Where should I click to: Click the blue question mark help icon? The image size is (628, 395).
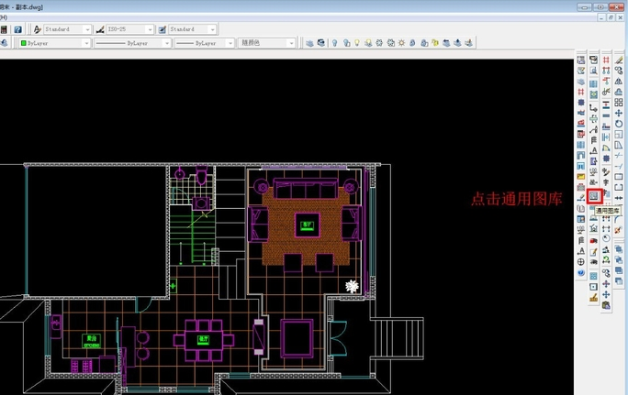[17, 29]
